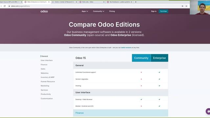Jump to Productivity in sidebar

(46, 94)
